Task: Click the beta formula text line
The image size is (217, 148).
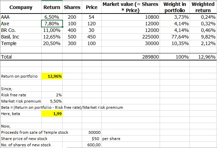Action: 62,107
